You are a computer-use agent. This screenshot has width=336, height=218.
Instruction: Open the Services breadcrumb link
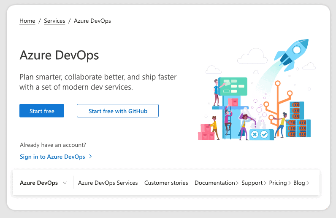pyautogui.click(x=54, y=21)
